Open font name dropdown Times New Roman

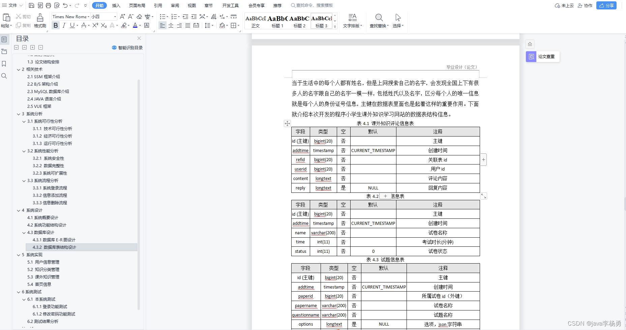tap(89, 17)
